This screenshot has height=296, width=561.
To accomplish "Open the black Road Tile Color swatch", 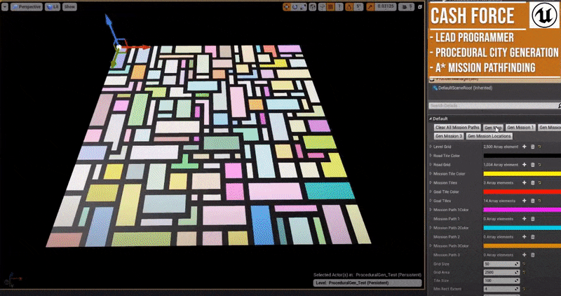I will [x=522, y=156].
